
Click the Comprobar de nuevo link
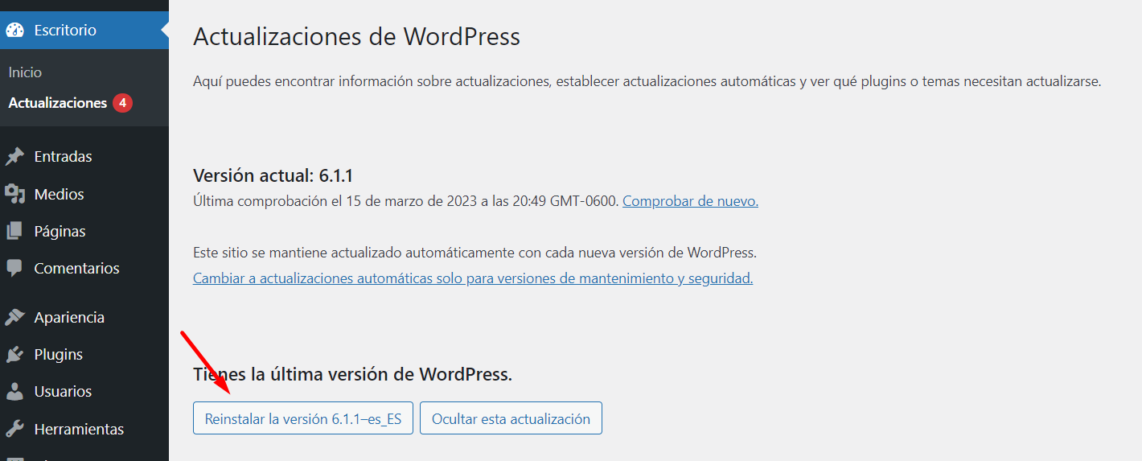coord(690,201)
